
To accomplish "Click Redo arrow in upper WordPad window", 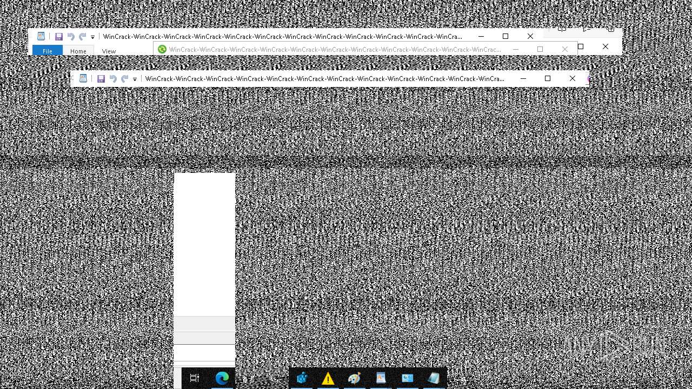I will click(x=83, y=37).
